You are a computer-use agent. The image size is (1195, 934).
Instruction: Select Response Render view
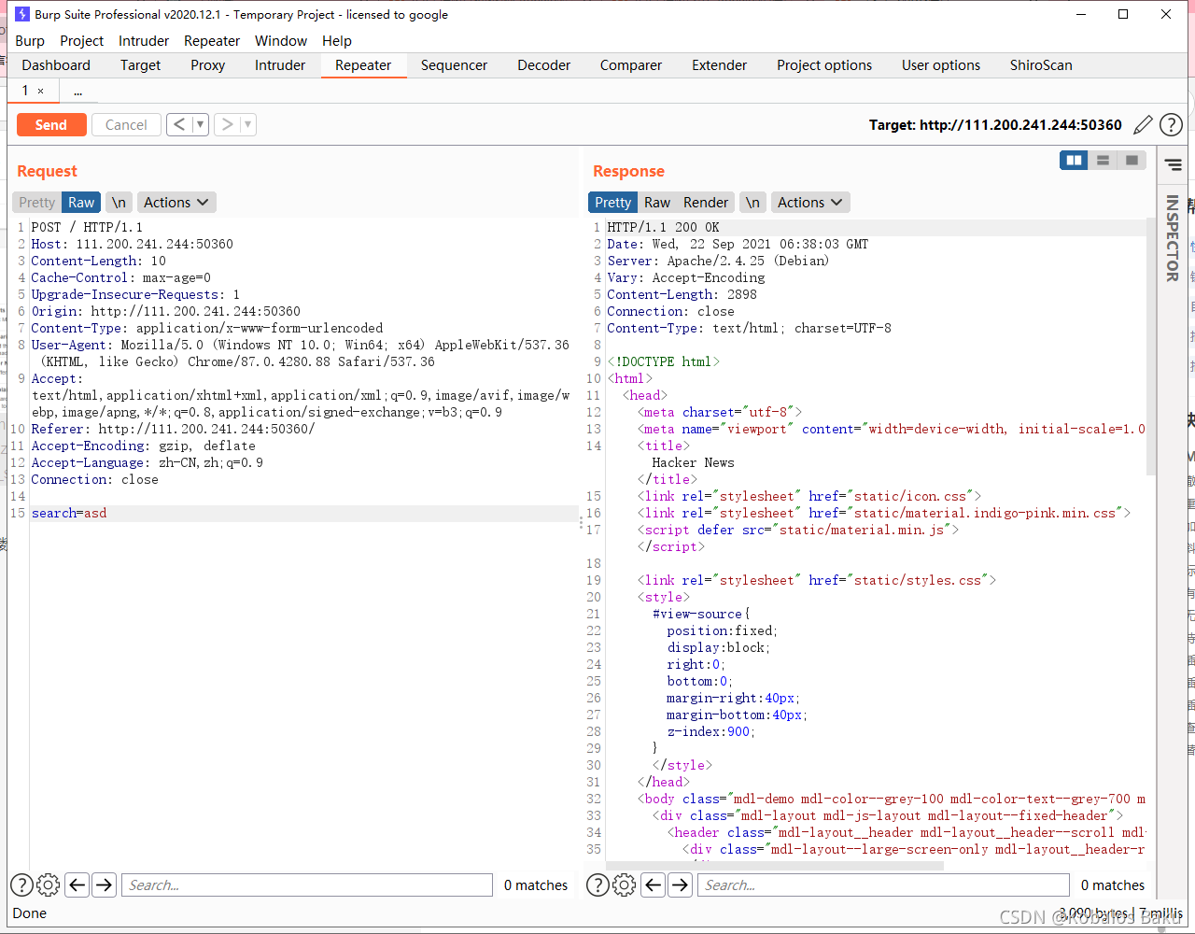(x=706, y=203)
